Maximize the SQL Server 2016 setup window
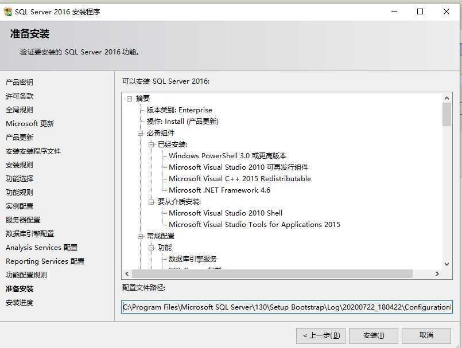This screenshot has height=348, width=462. click(x=420, y=12)
